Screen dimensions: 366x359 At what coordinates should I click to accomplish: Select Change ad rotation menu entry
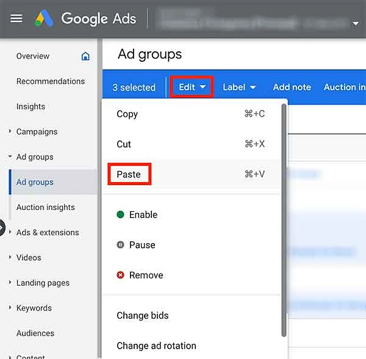coord(191,346)
